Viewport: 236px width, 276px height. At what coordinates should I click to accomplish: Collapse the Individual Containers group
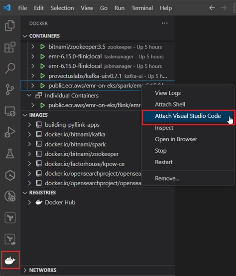tap(29, 95)
